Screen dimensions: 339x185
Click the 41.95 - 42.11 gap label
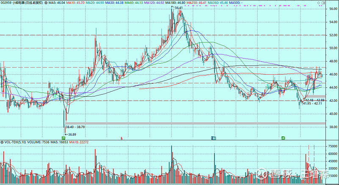pyautogui.click(x=312, y=104)
